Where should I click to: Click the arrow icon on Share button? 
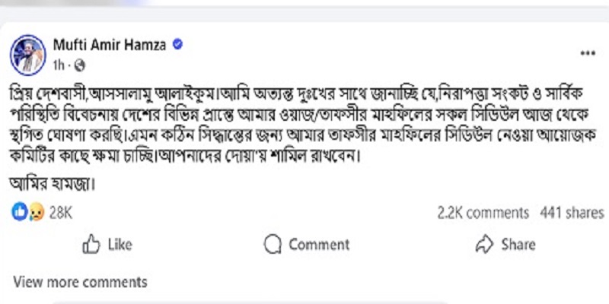click(x=483, y=244)
